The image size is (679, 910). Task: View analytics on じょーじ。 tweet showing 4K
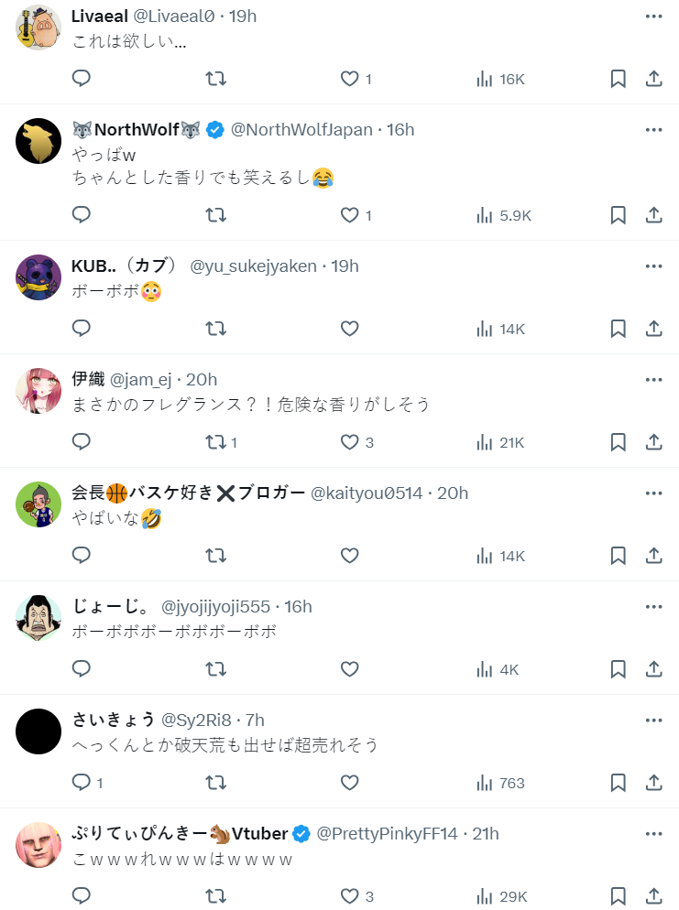[x=498, y=669]
